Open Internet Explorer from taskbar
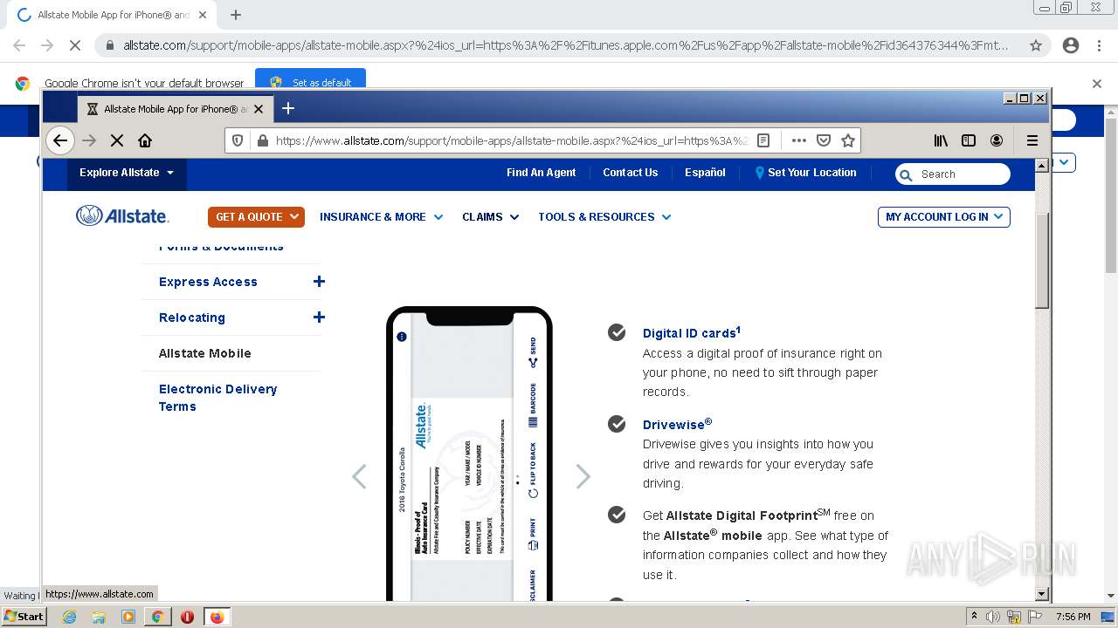Viewport: 1118px width, 628px height. pyautogui.click(x=69, y=617)
